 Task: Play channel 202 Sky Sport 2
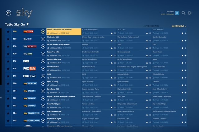point(43,98)
